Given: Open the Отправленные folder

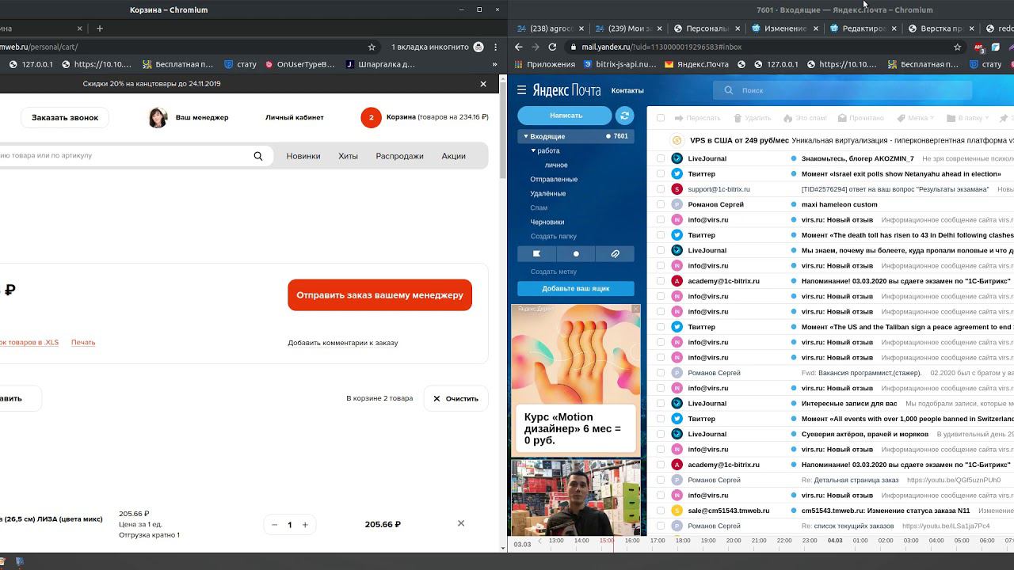Looking at the screenshot, I should (x=554, y=179).
